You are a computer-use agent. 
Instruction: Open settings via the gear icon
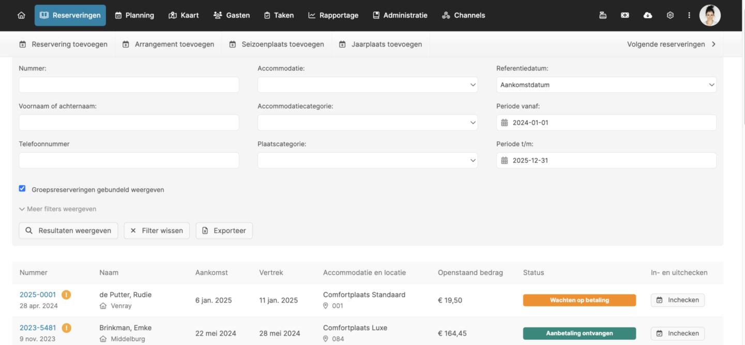[670, 15]
